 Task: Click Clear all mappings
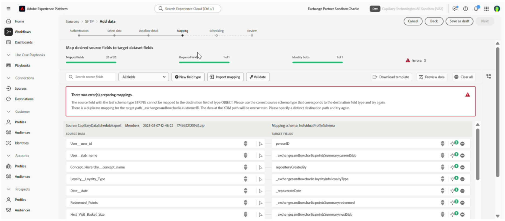click(464, 77)
